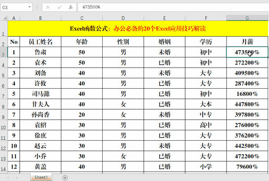
Task: Click 中专 education cell for 孙尚香
Action: click(x=206, y=115)
